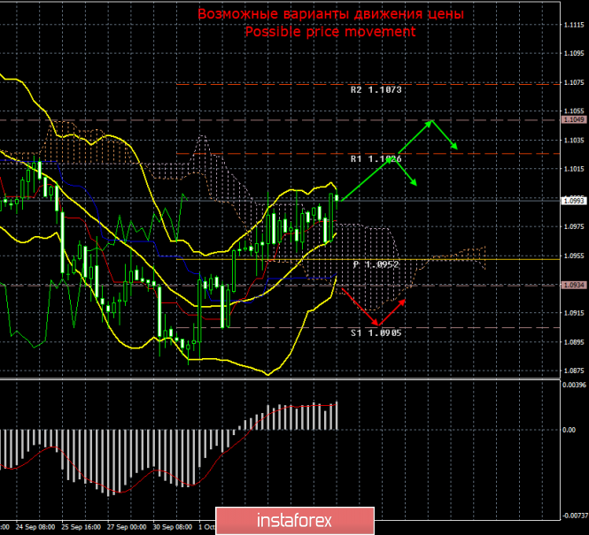The width and height of the screenshot is (589, 535).
Task: Select the 'S1 1.0905' support label
Action: (x=376, y=332)
